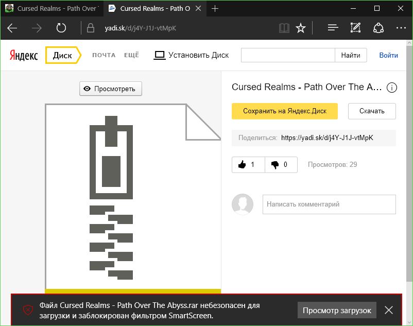Open reading view book icon
Screen dimensions: 413x326
(x=284, y=28)
